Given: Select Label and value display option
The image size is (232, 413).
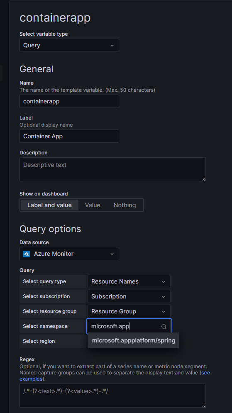Looking at the screenshot, I should [x=49, y=205].
